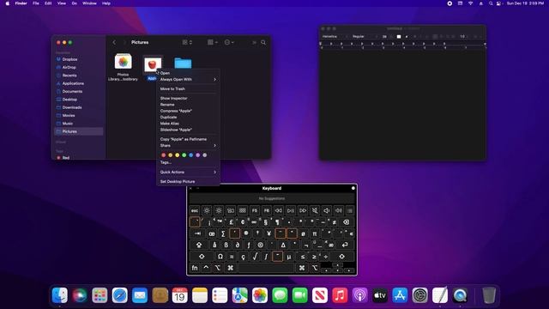Expand the Always Open With submenu

click(188, 80)
